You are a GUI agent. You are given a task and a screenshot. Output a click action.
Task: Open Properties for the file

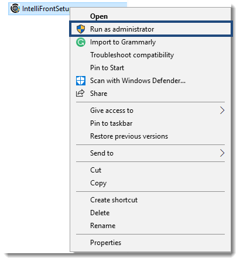(x=150, y=243)
